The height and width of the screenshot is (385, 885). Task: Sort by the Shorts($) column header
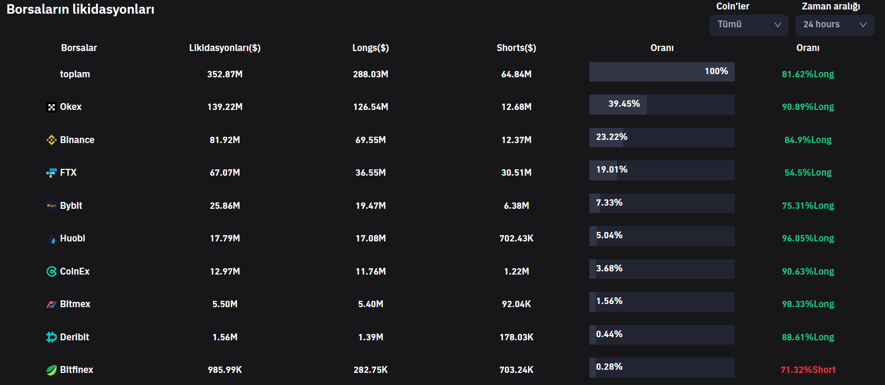pos(516,48)
